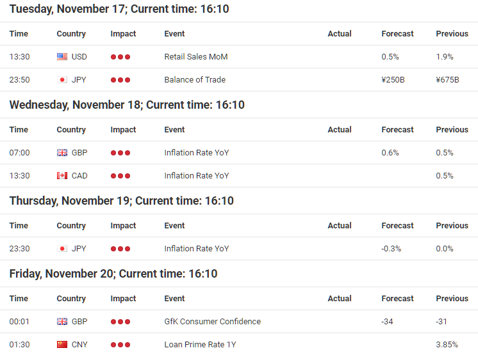Click the impact dots for Loan Prime Rate 1Y

point(120,345)
